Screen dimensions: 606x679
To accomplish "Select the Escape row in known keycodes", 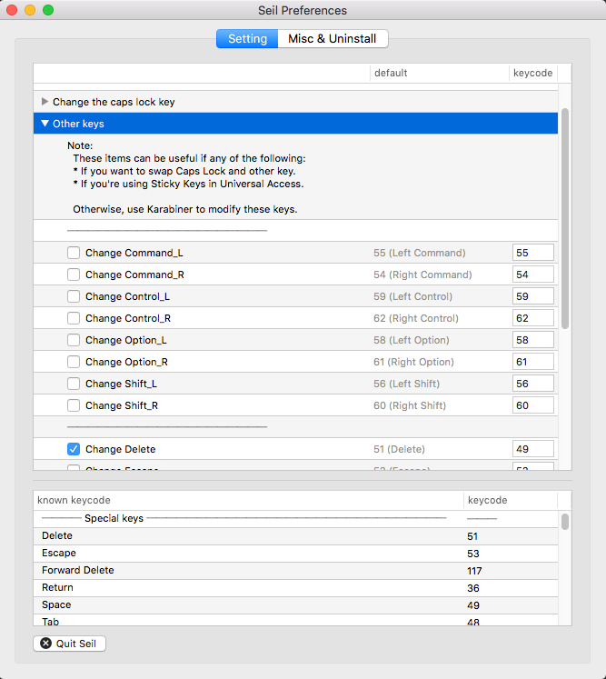I will click(x=295, y=554).
